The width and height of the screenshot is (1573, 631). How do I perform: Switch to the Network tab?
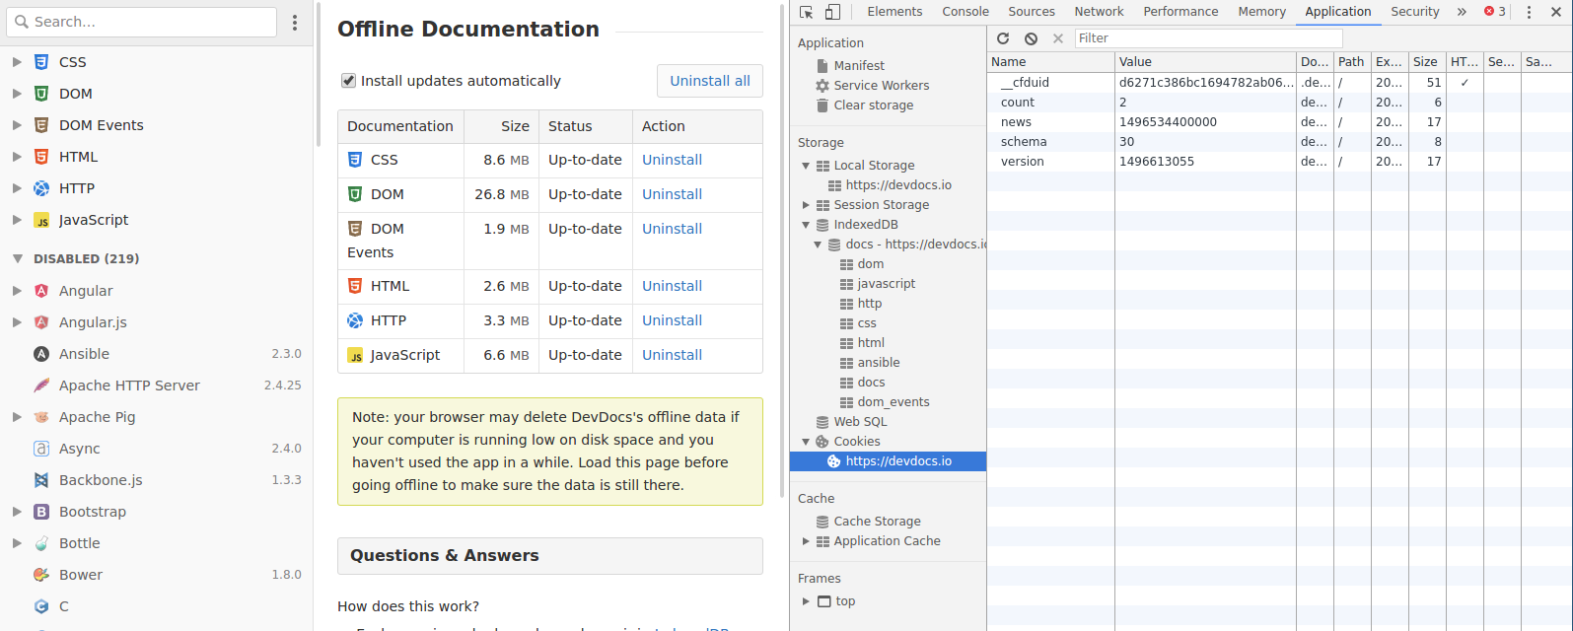point(1099,12)
